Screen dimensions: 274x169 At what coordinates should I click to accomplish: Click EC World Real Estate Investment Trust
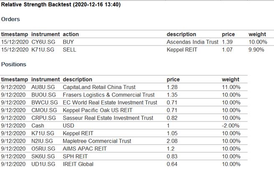pyautogui.click(x=110, y=102)
